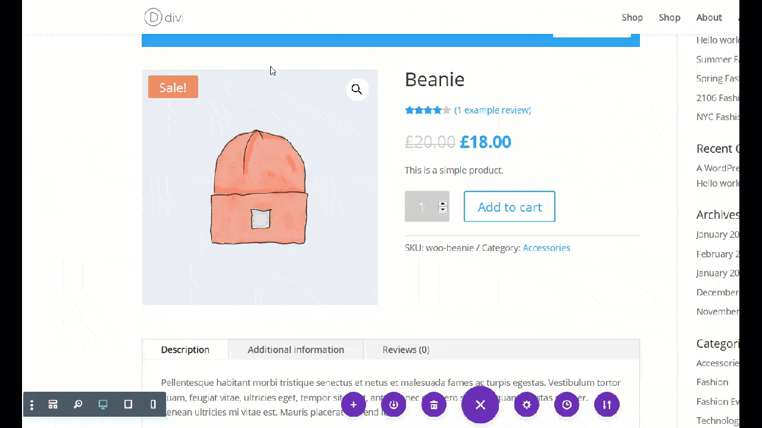Open the Accessories category link
Image resolution: width=762 pixels, height=428 pixels.
coord(546,248)
